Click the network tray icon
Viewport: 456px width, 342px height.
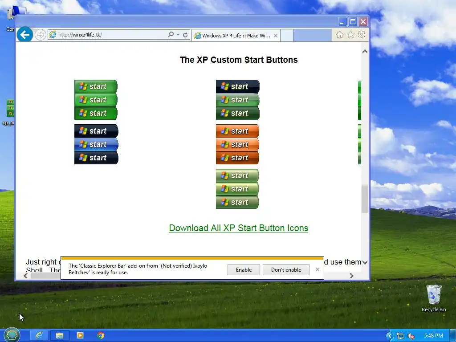pos(400,336)
